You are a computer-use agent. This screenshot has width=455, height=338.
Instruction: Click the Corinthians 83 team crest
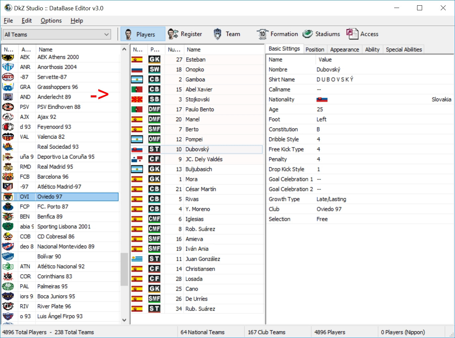point(8,277)
